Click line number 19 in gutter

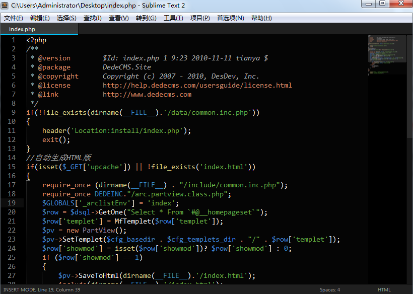12,203
